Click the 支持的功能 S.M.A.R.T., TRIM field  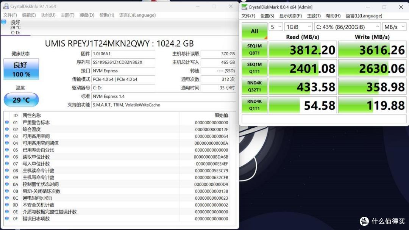[x=164, y=105]
